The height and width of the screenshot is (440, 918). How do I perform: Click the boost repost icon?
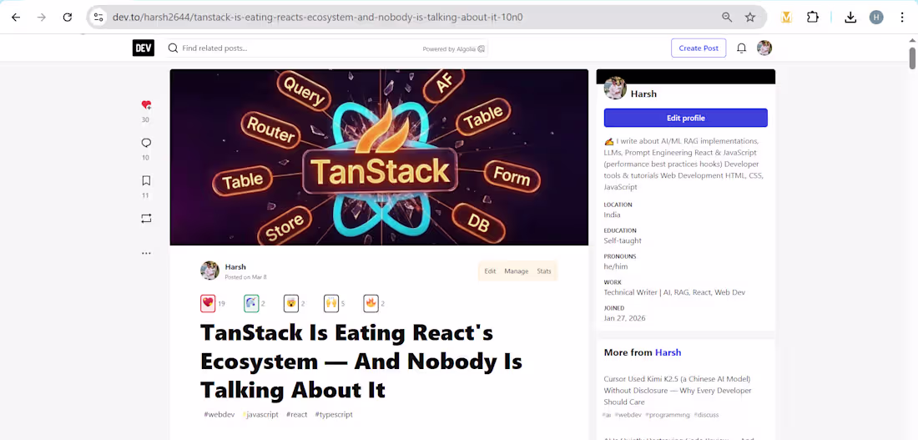(146, 219)
